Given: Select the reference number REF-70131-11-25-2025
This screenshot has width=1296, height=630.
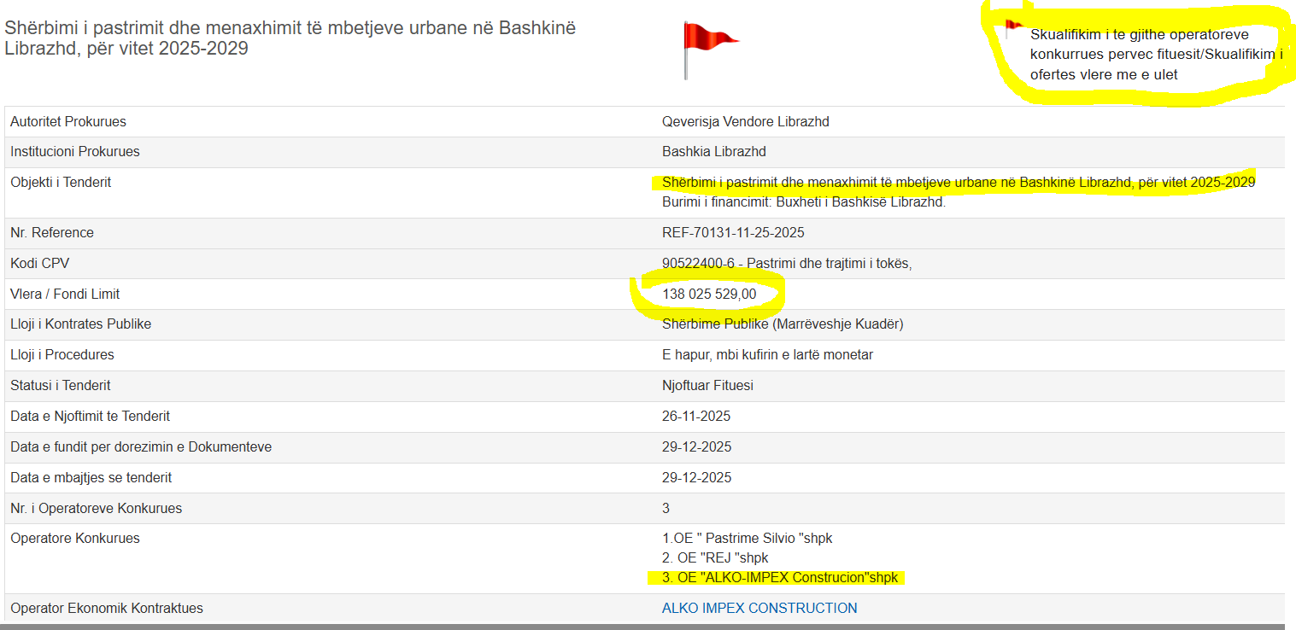Looking at the screenshot, I should (732, 233).
